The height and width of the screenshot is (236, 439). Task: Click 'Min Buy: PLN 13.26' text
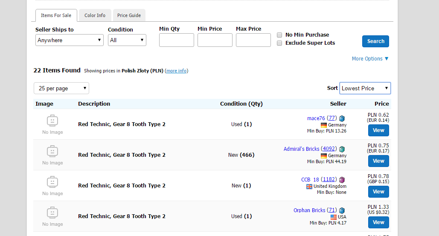[327, 131]
